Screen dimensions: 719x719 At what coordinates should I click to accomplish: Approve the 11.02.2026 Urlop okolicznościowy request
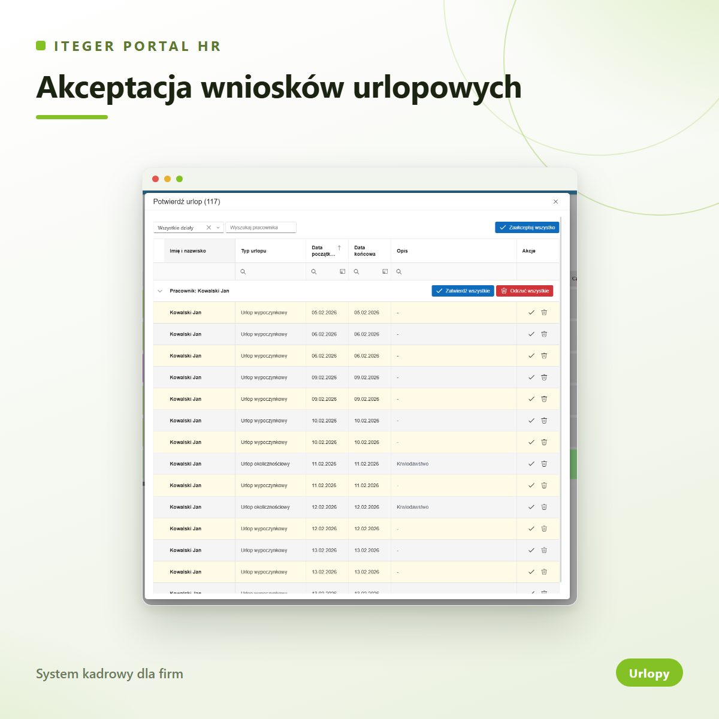tap(531, 464)
